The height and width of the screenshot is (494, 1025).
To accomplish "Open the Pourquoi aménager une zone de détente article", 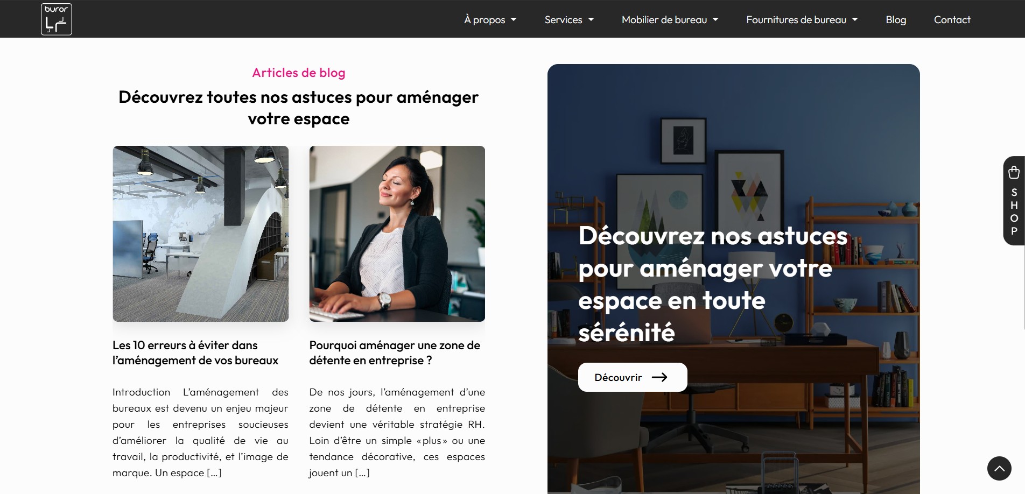I will [x=395, y=352].
